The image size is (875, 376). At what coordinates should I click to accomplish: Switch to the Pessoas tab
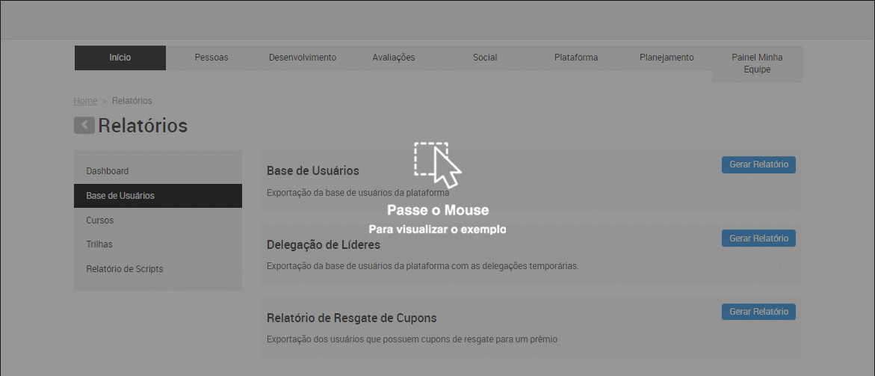pyautogui.click(x=211, y=58)
